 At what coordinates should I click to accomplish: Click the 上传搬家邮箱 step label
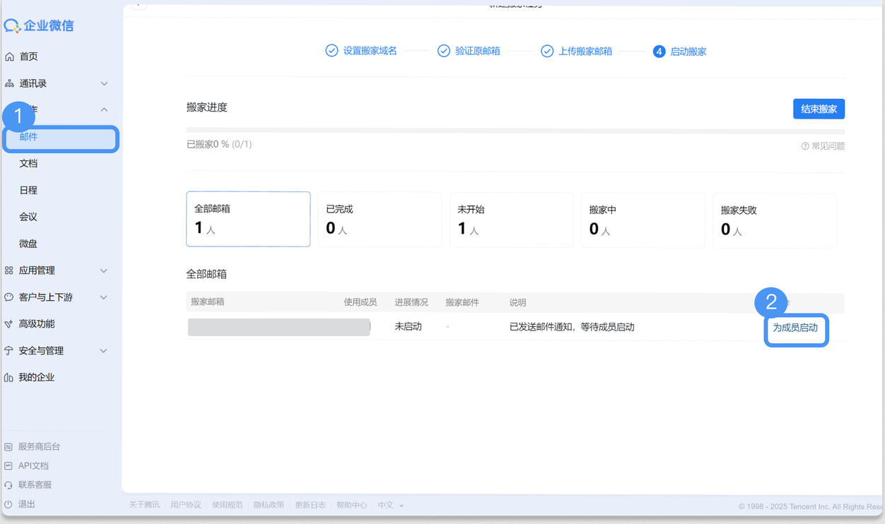585,51
